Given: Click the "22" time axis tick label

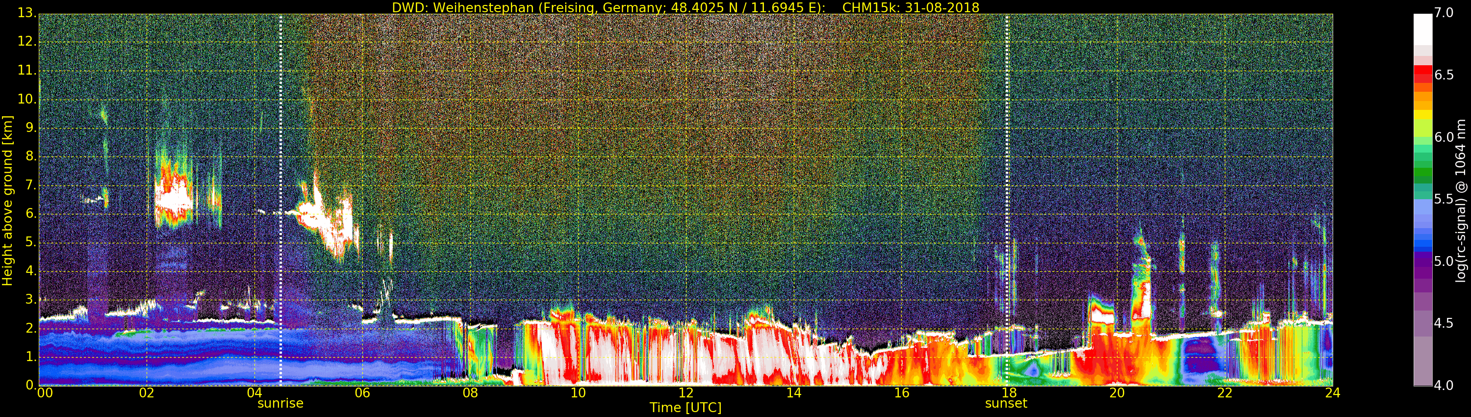Looking at the screenshot, I should 1225,393.
